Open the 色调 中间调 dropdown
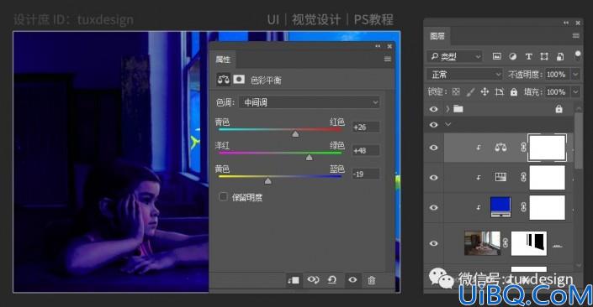The width and height of the screenshot is (593, 307). click(x=309, y=102)
